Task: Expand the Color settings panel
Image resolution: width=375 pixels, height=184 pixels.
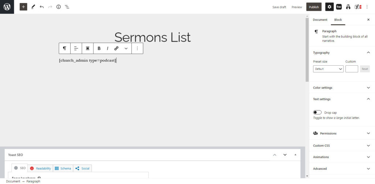Action: 341,88
